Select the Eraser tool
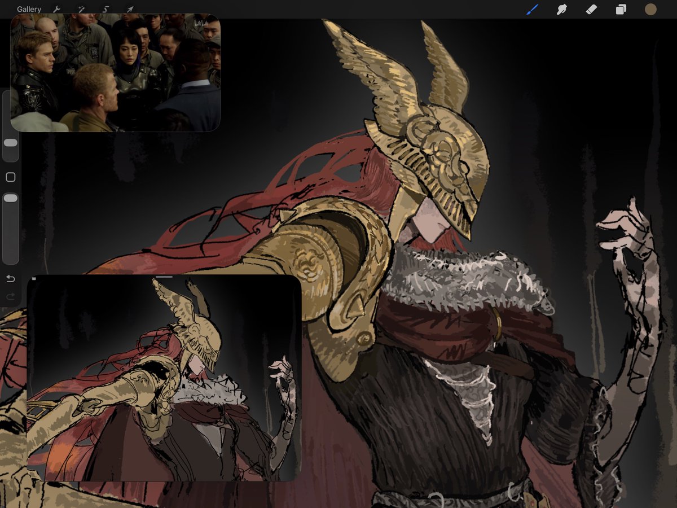Screen dimensions: 677x508 (591, 9)
